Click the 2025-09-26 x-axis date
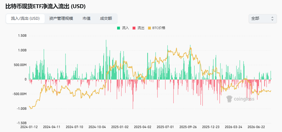 pos(188,127)
